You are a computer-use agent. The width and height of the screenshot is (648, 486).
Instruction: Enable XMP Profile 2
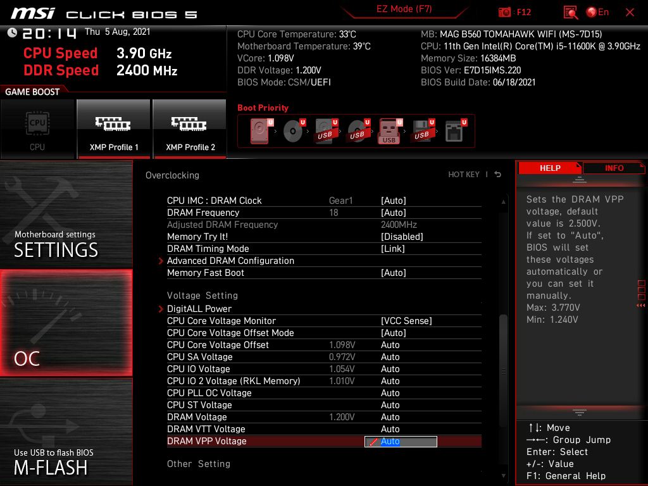190,129
